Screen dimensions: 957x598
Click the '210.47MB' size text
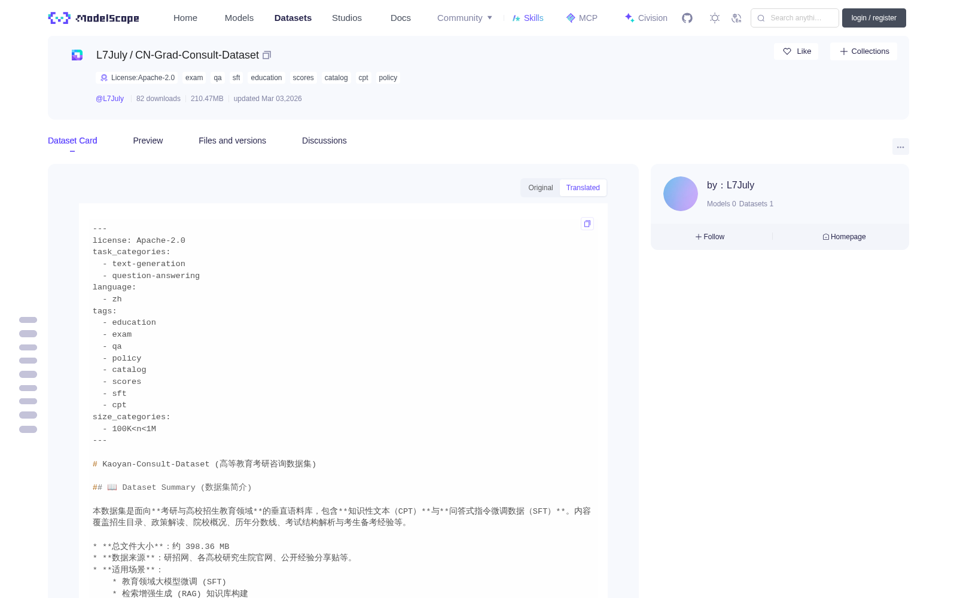pyautogui.click(x=207, y=99)
